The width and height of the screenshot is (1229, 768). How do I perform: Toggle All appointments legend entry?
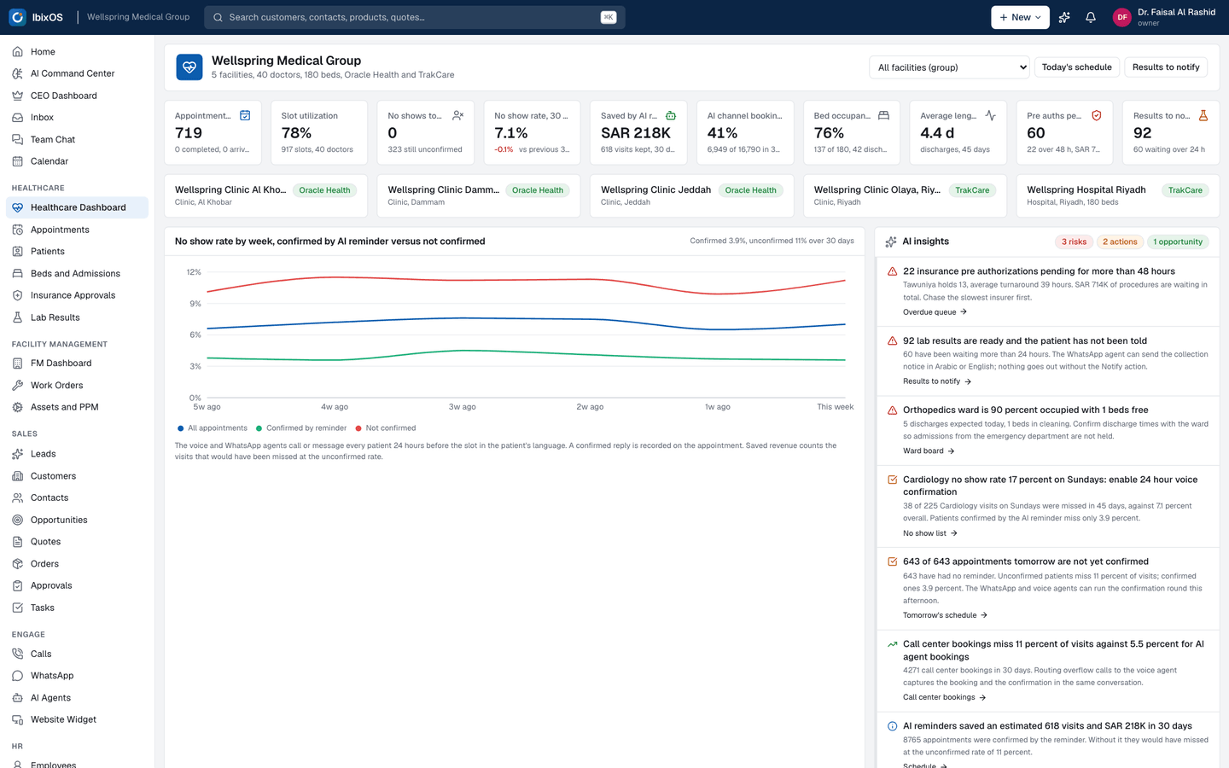(212, 428)
